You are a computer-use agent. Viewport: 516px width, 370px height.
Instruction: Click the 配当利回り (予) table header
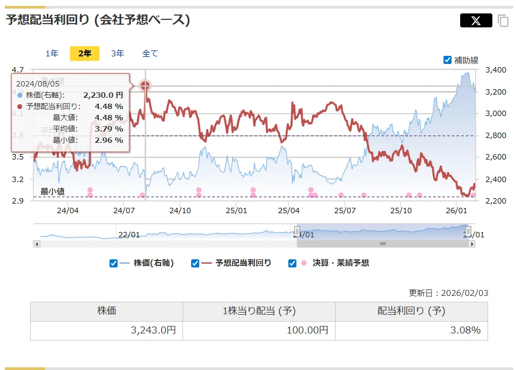[411, 311]
